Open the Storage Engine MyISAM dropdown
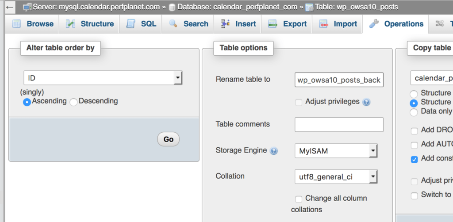This screenshot has height=222, width=453. pyautogui.click(x=336, y=151)
